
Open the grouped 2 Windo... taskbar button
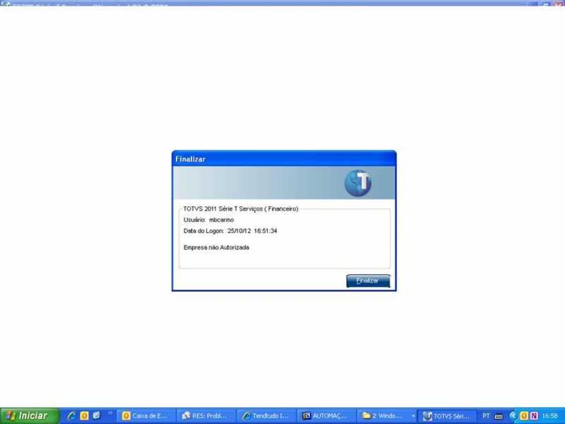[x=387, y=416]
